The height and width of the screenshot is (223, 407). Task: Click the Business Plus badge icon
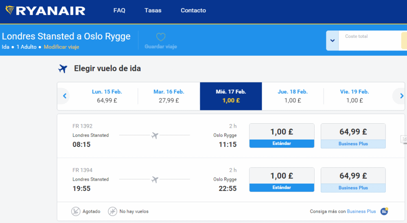pyautogui.click(x=384, y=211)
